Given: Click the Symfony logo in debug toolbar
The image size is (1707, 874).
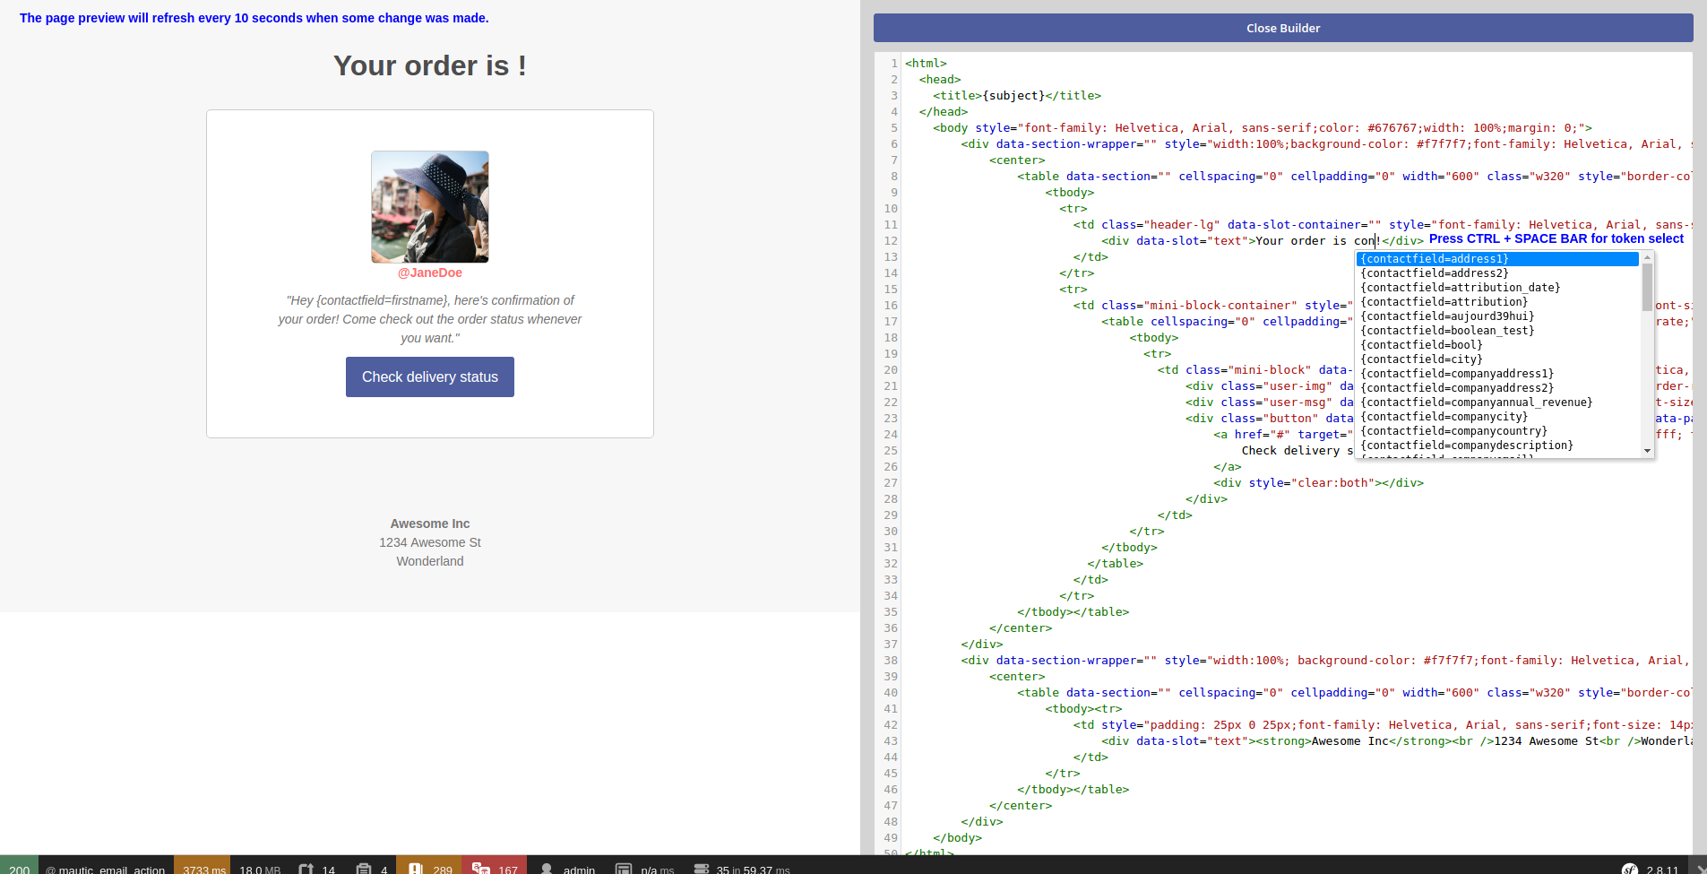Looking at the screenshot, I should 1629,868.
